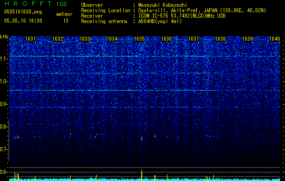Screen dimensions: 285x181
Task: Click the 'Receiver' field label
Action: pos(92,16)
